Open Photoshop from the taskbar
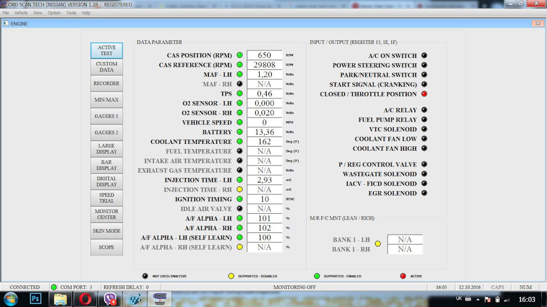 pos(35,298)
